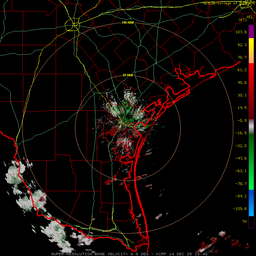Image resolution: width=256 pixels, height=256 pixels.
Task: Click the "100 NMI" range ring label
Action: 128,22
